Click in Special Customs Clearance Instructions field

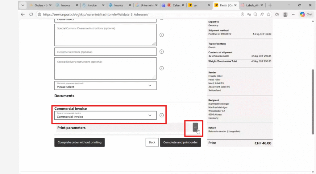pos(105,35)
